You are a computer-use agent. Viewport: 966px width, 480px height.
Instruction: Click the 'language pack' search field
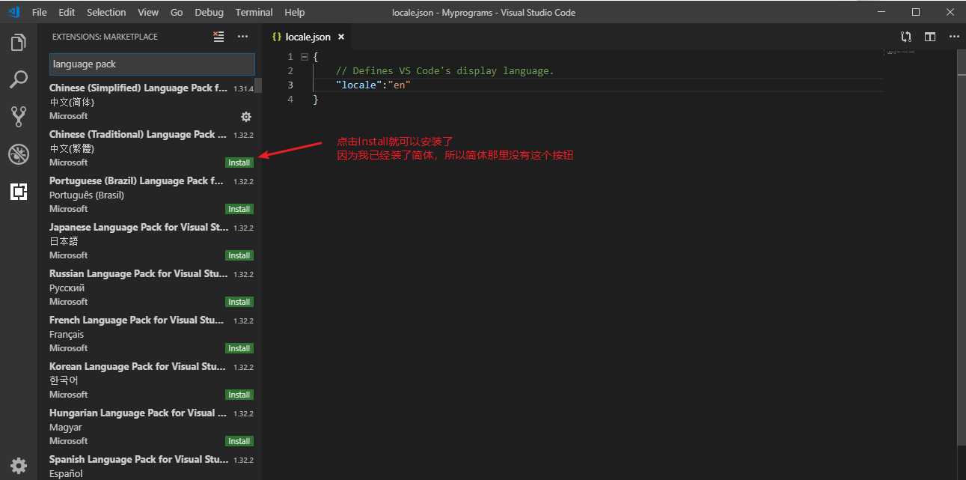click(x=152, y=64)
